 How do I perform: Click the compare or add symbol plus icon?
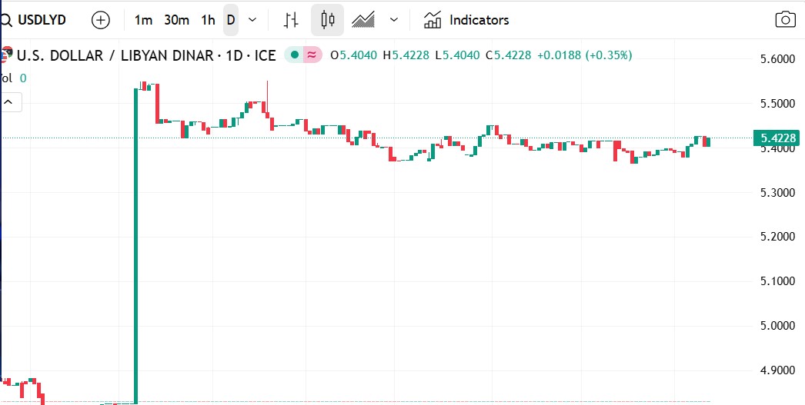(101, 20)
